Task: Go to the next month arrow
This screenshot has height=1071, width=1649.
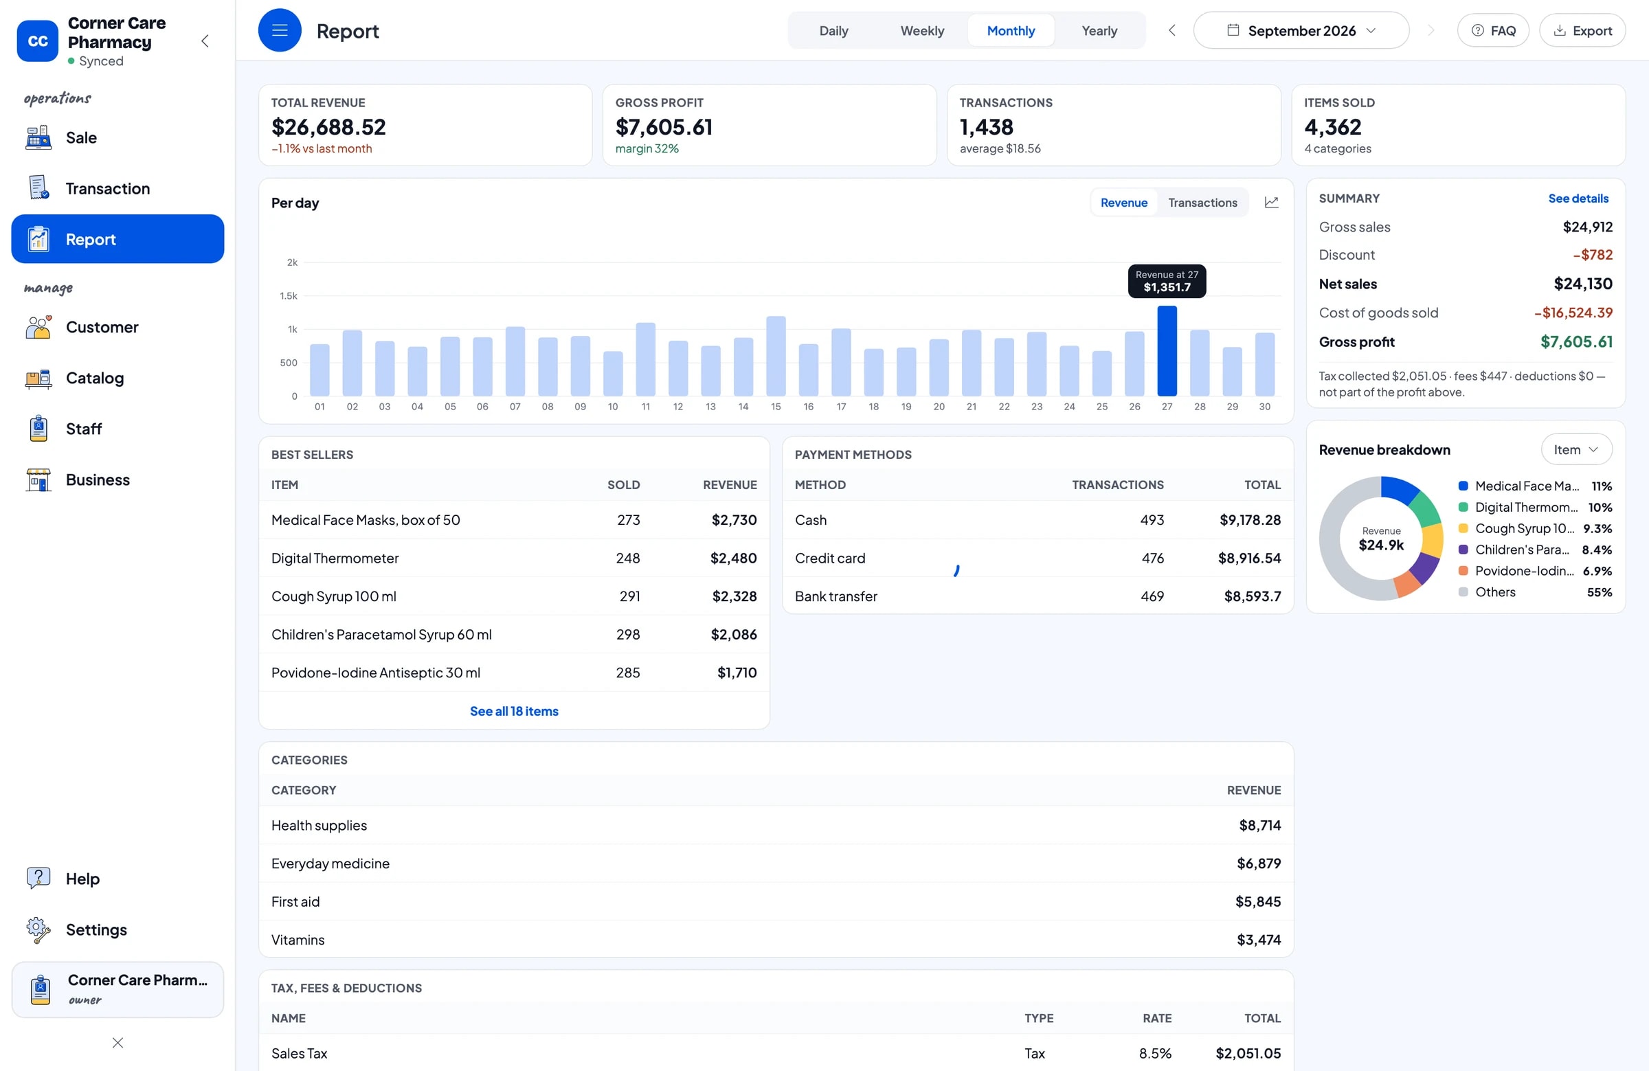Action: tap(1431, 30)
